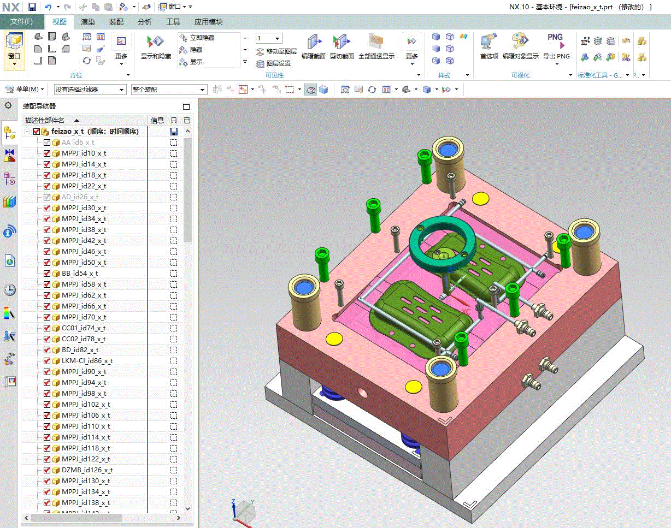Click the Undo arrow icon
The image size is (671, 528).
tap(48, 7)
